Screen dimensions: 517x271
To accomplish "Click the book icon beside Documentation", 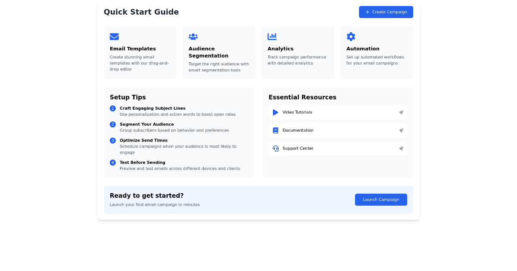I will point(275,130).
